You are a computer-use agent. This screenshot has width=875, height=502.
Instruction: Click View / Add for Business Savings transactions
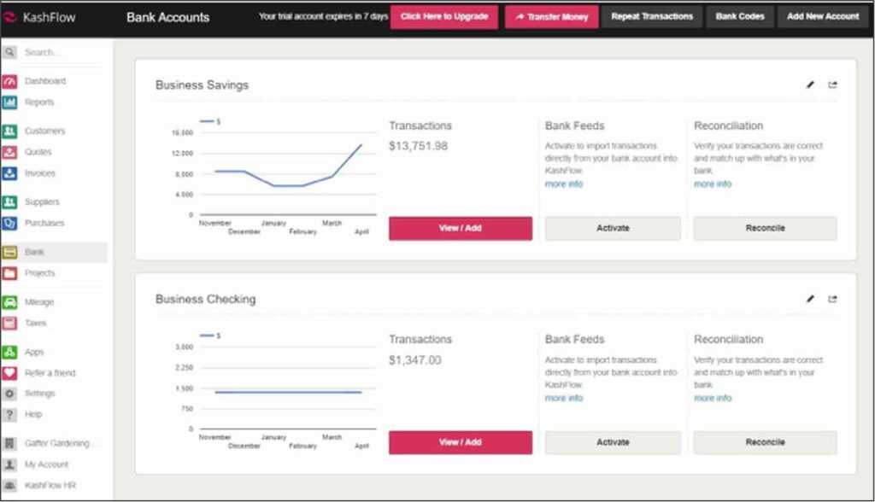460,228
